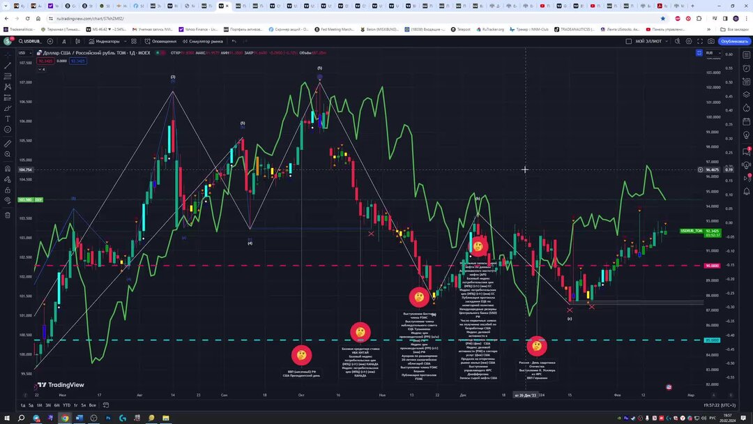
Task: Activate the zoom-in tool on left toolbar
Action: [7, 155]
